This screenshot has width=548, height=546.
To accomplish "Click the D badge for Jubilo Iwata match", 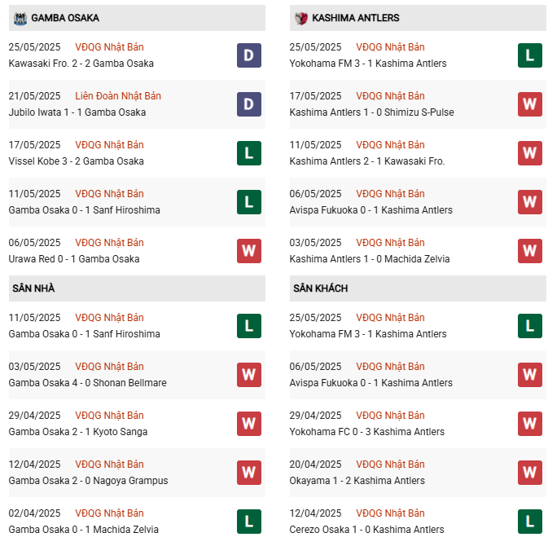I will point(249,104).
